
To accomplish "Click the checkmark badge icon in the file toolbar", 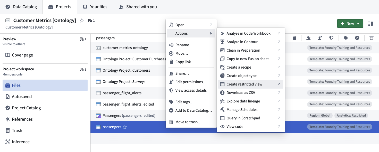I will click(357, 38).
